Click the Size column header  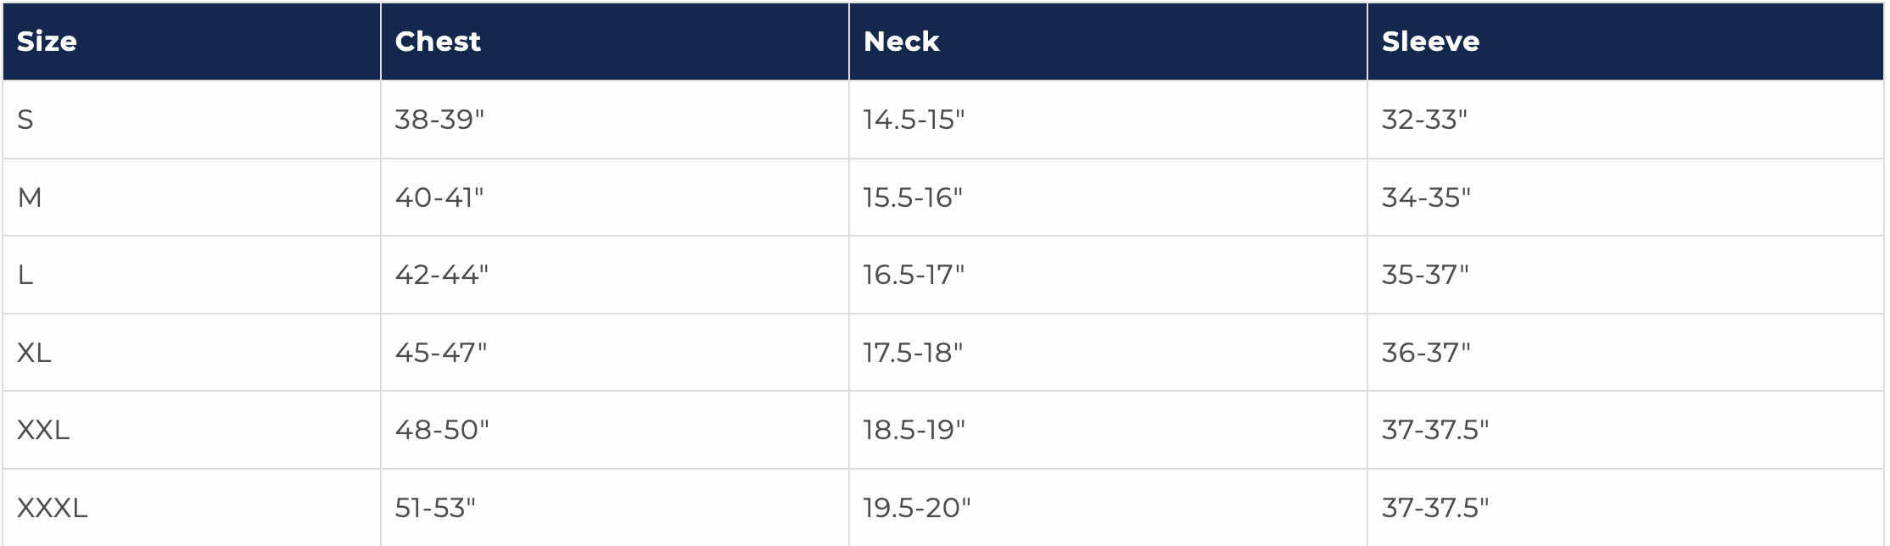pyautogui.click(x=47, y=42)
